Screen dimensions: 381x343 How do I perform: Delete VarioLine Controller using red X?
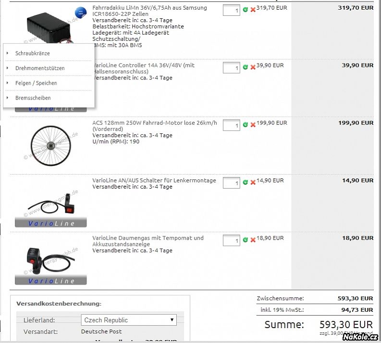253,67
